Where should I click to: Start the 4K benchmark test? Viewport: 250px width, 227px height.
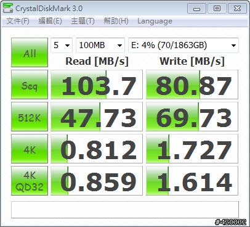(x=30, y=149)
